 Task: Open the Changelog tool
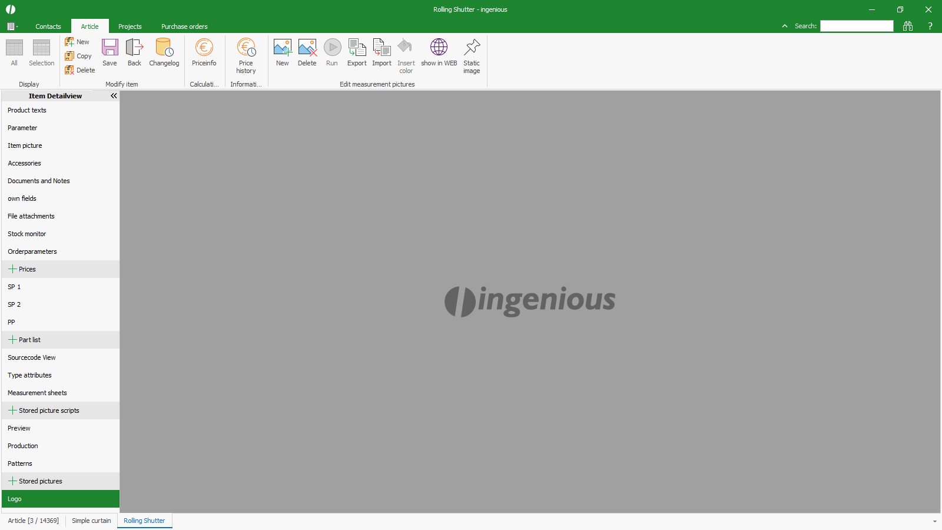164,52
